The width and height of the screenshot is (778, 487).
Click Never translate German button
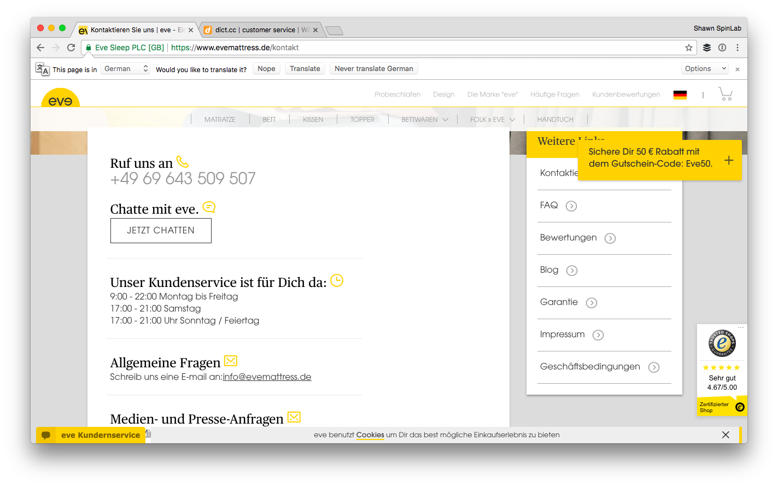[374, 69]
